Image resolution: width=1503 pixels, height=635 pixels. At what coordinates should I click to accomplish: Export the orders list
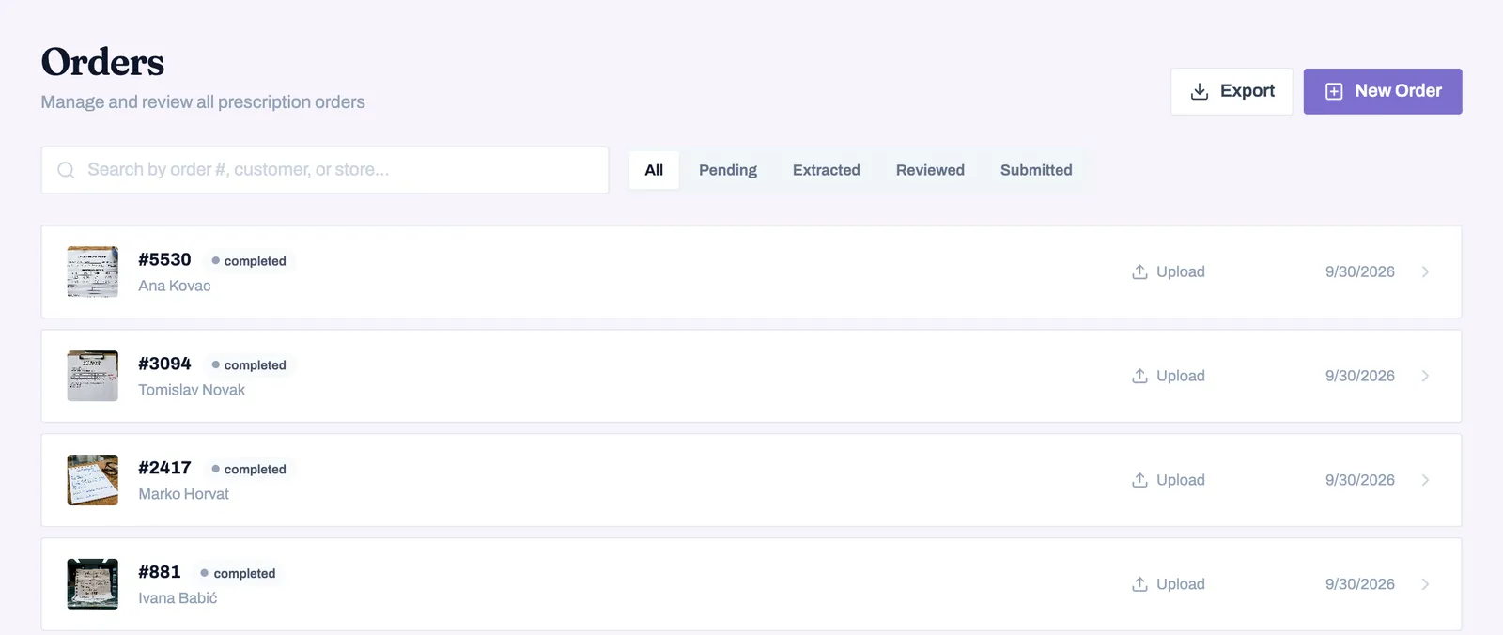point(1232,91)
